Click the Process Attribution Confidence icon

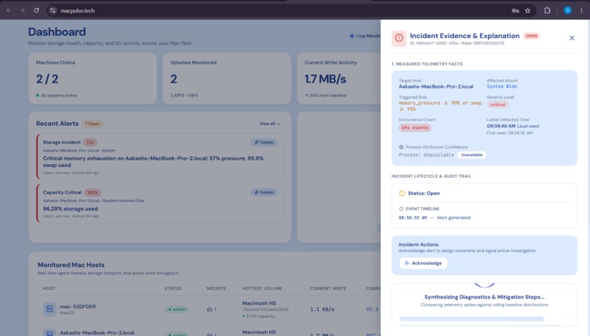click(x=401, y=147)
